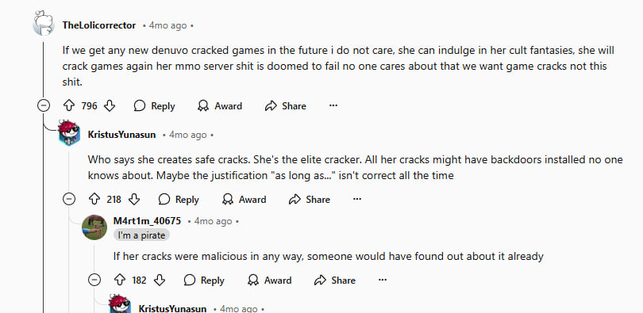
Task: Upvote M4rt1m_40675's comment with 182 points
Action: click(x=120, y=281)
